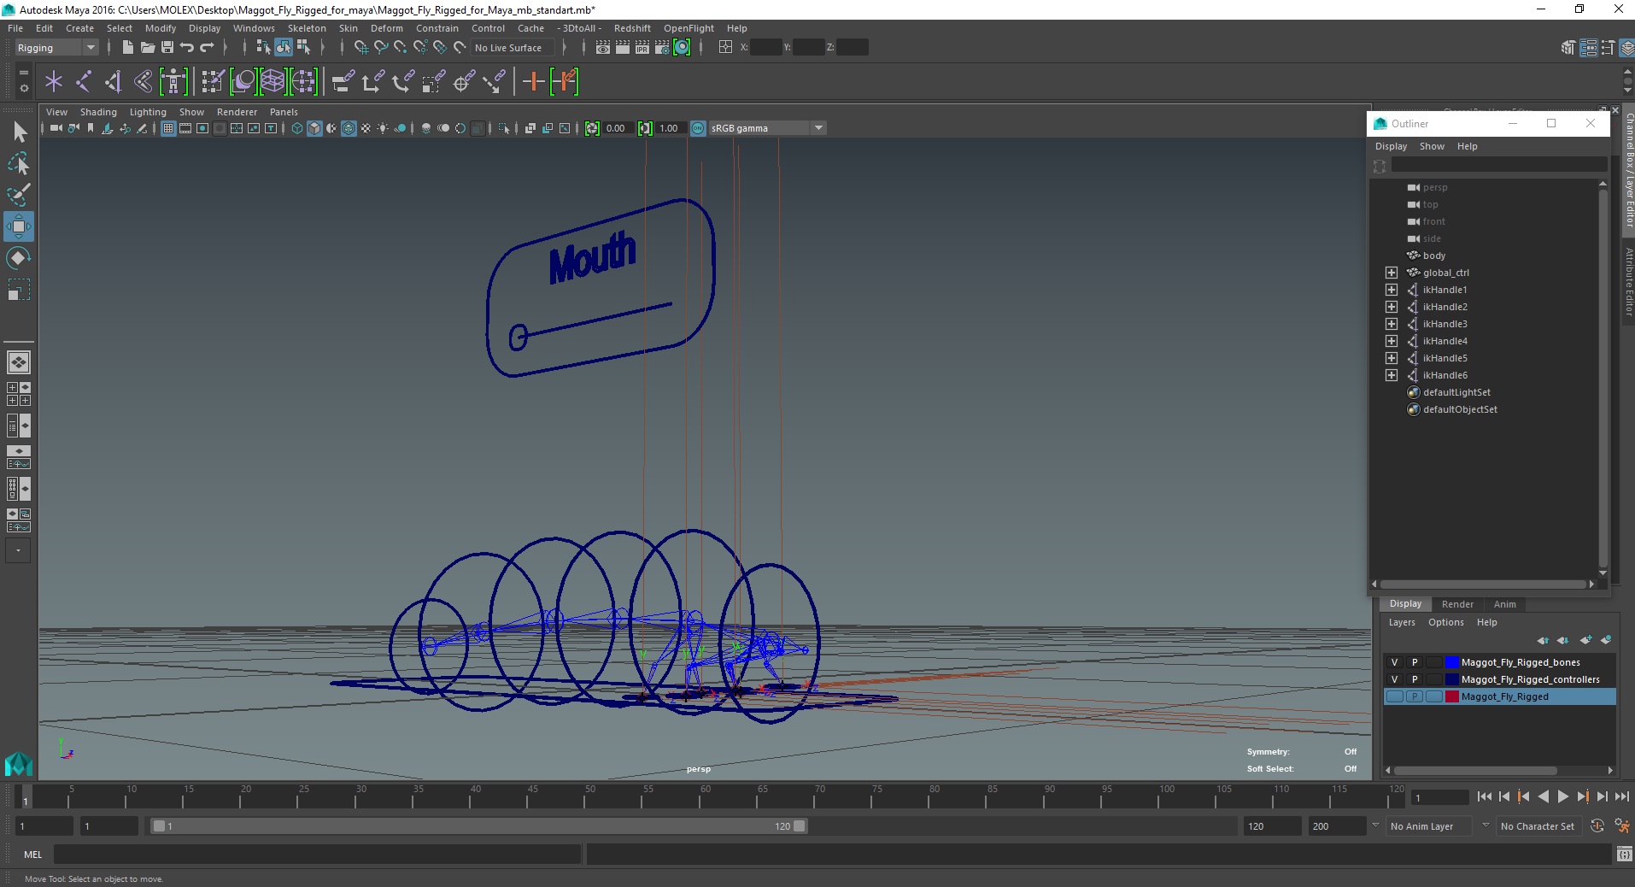Viewport: 1635px width, 887px height.
Task: Toggle visibility V of Maggot_Fly_Rigged_bones layer
Action: point(1394,662)
